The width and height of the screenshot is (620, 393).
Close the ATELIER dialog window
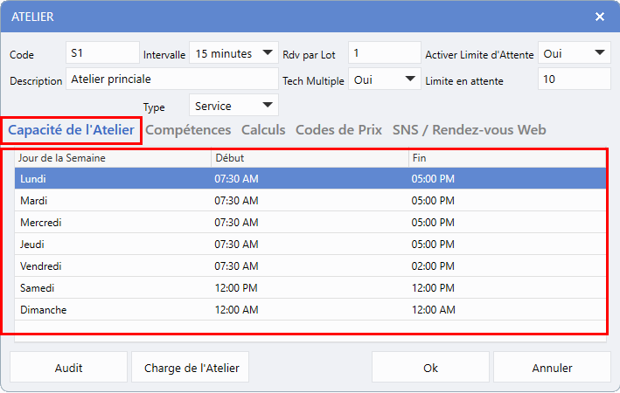(600, 17)
